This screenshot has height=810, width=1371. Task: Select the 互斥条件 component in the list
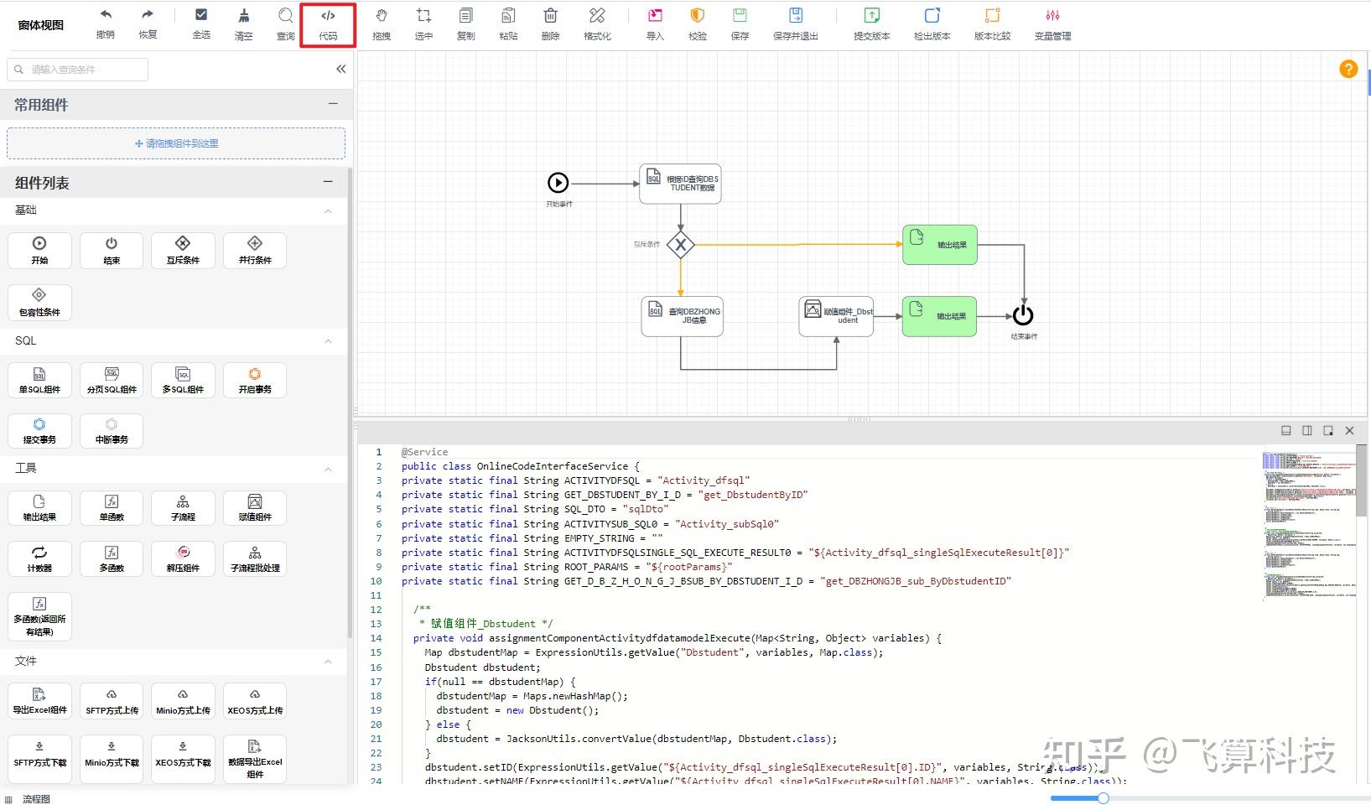[183, 250]
